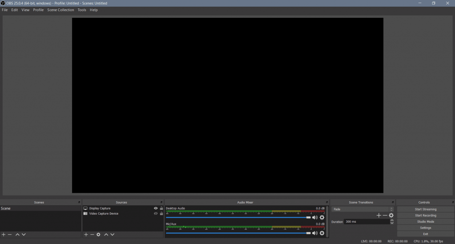Undock the Scenes panel
455x244 pixels.
tap(79, 202)
